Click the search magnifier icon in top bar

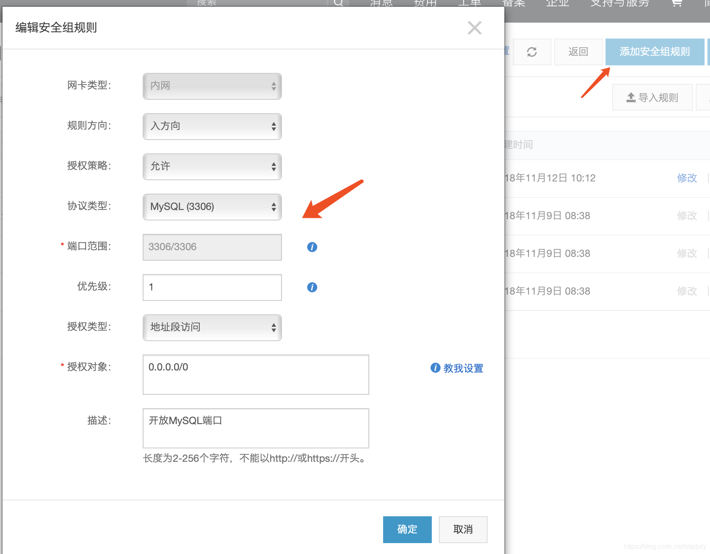(339, 3)
